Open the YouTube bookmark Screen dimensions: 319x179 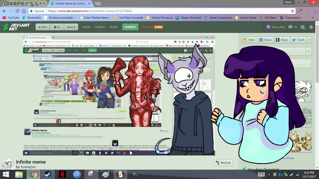click(x=11, y=18)
